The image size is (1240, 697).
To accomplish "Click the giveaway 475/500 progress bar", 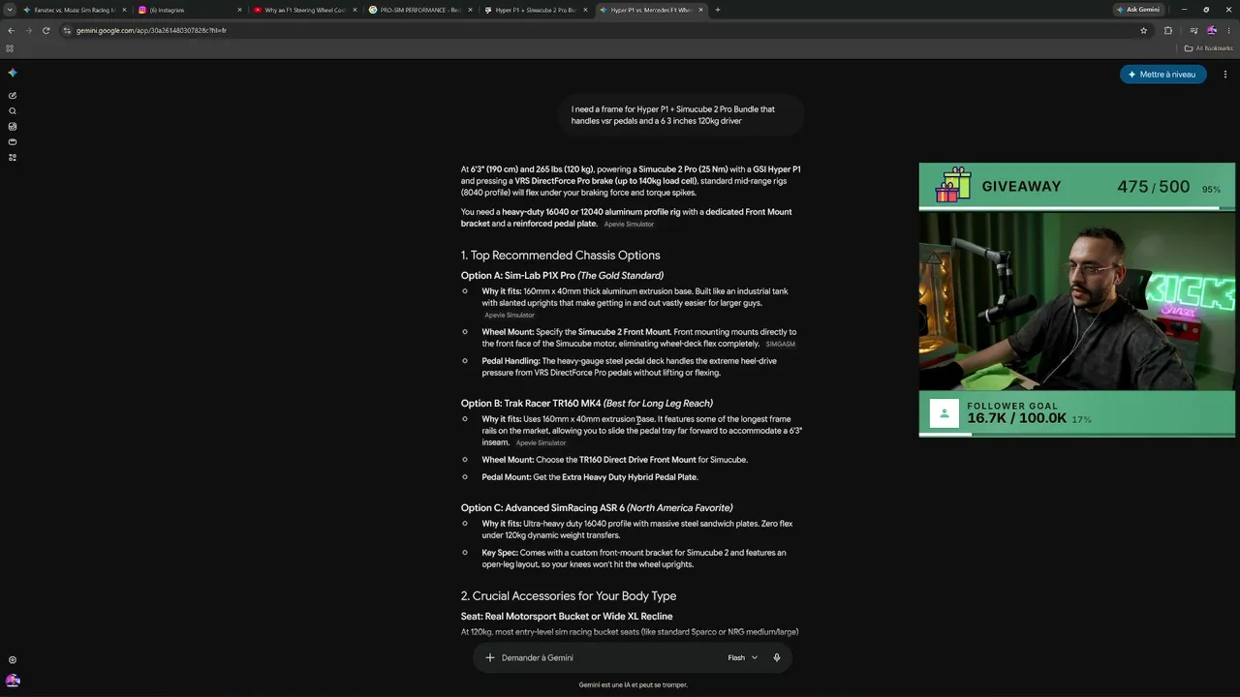I will coord(1077,207).
